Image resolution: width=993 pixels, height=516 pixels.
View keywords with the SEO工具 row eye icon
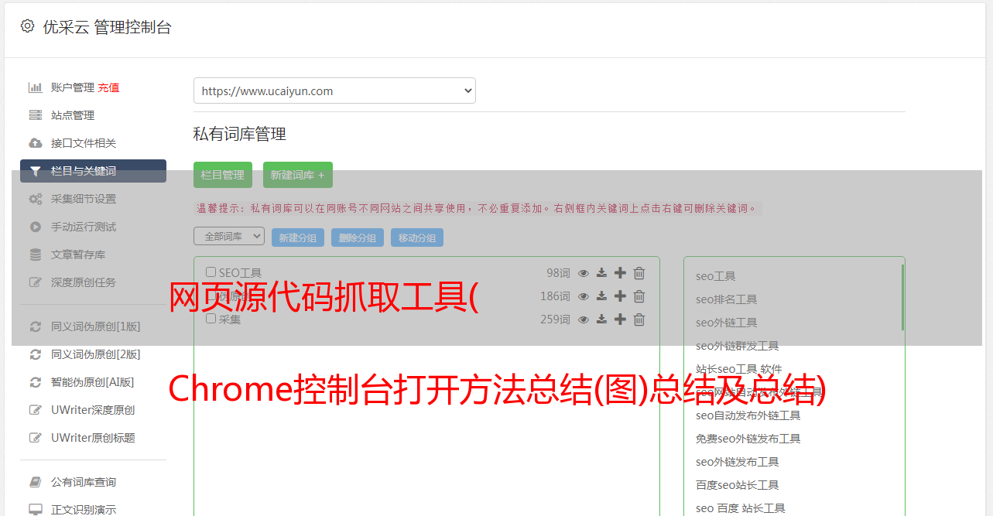(584, 273)
